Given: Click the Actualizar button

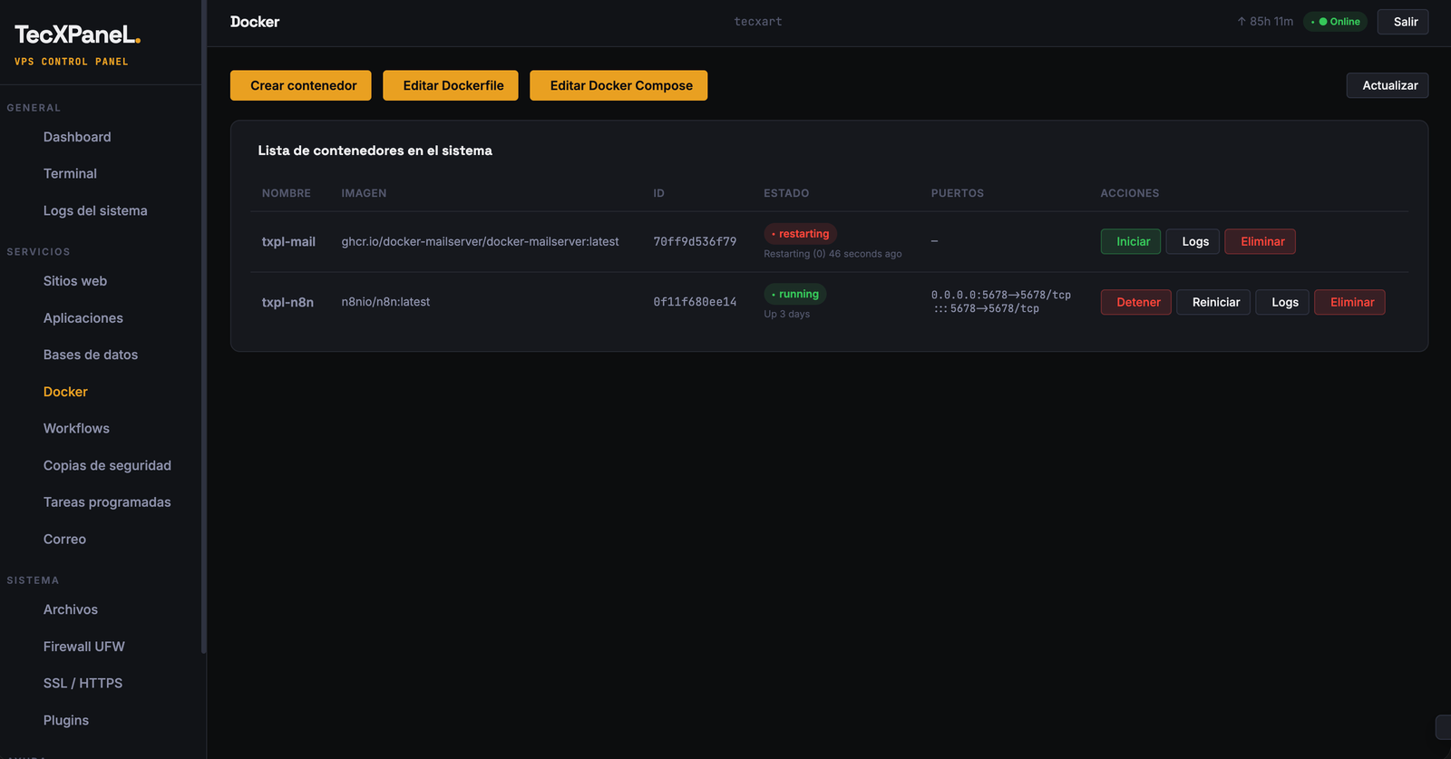Looking at the screenshot, I should [x=1388, y=85].
